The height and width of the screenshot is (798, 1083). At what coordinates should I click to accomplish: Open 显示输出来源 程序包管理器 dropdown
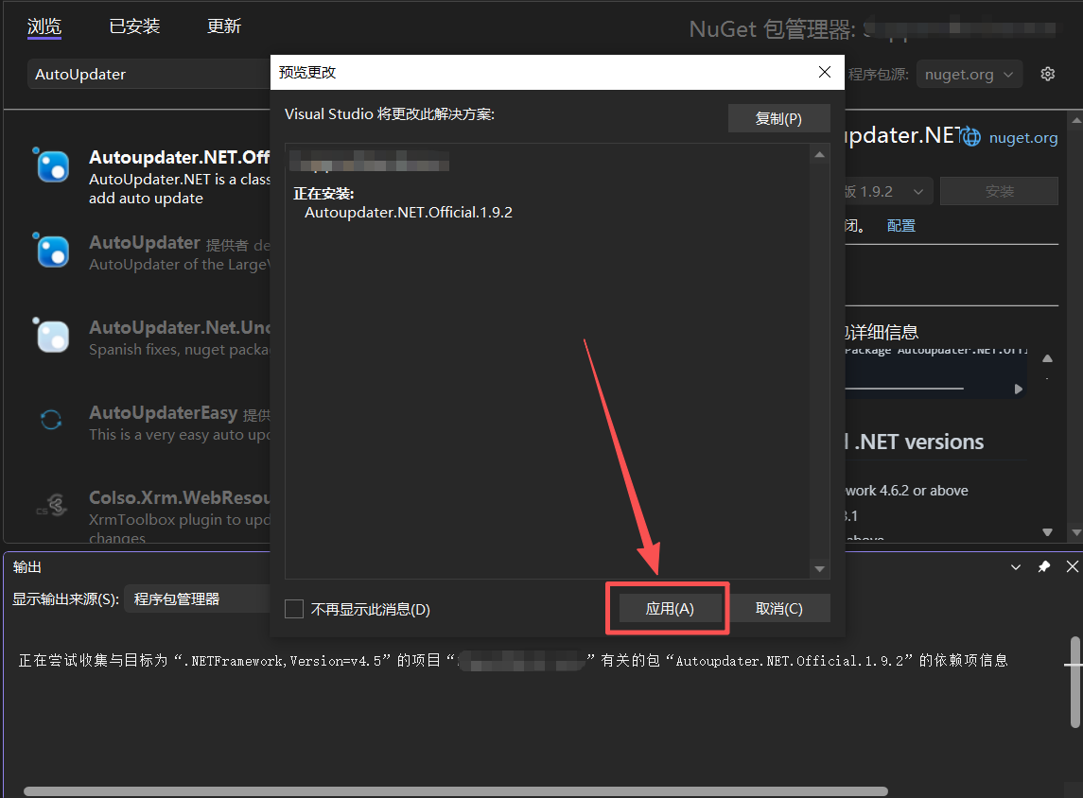coord(197,598)
